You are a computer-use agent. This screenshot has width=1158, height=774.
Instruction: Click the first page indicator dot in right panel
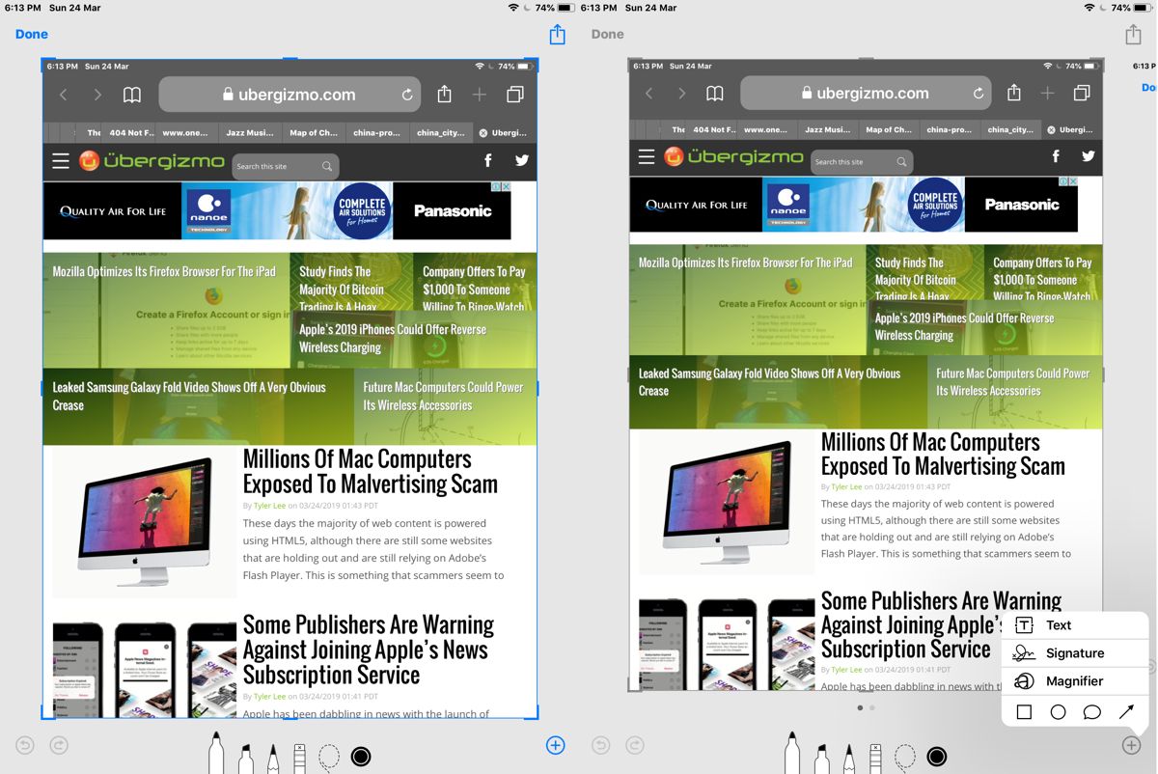(860, 707)
